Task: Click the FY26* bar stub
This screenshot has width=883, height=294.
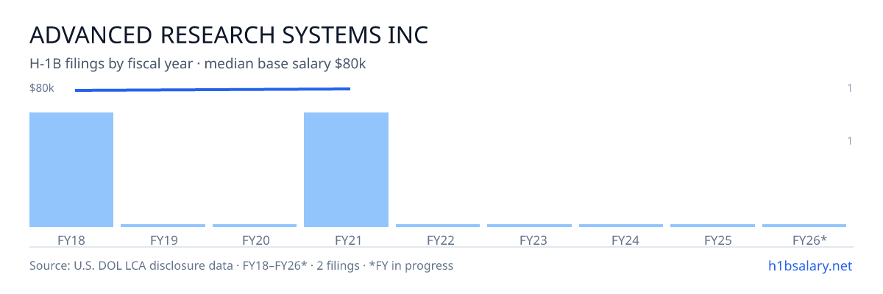Action: (x=804, y=226)
